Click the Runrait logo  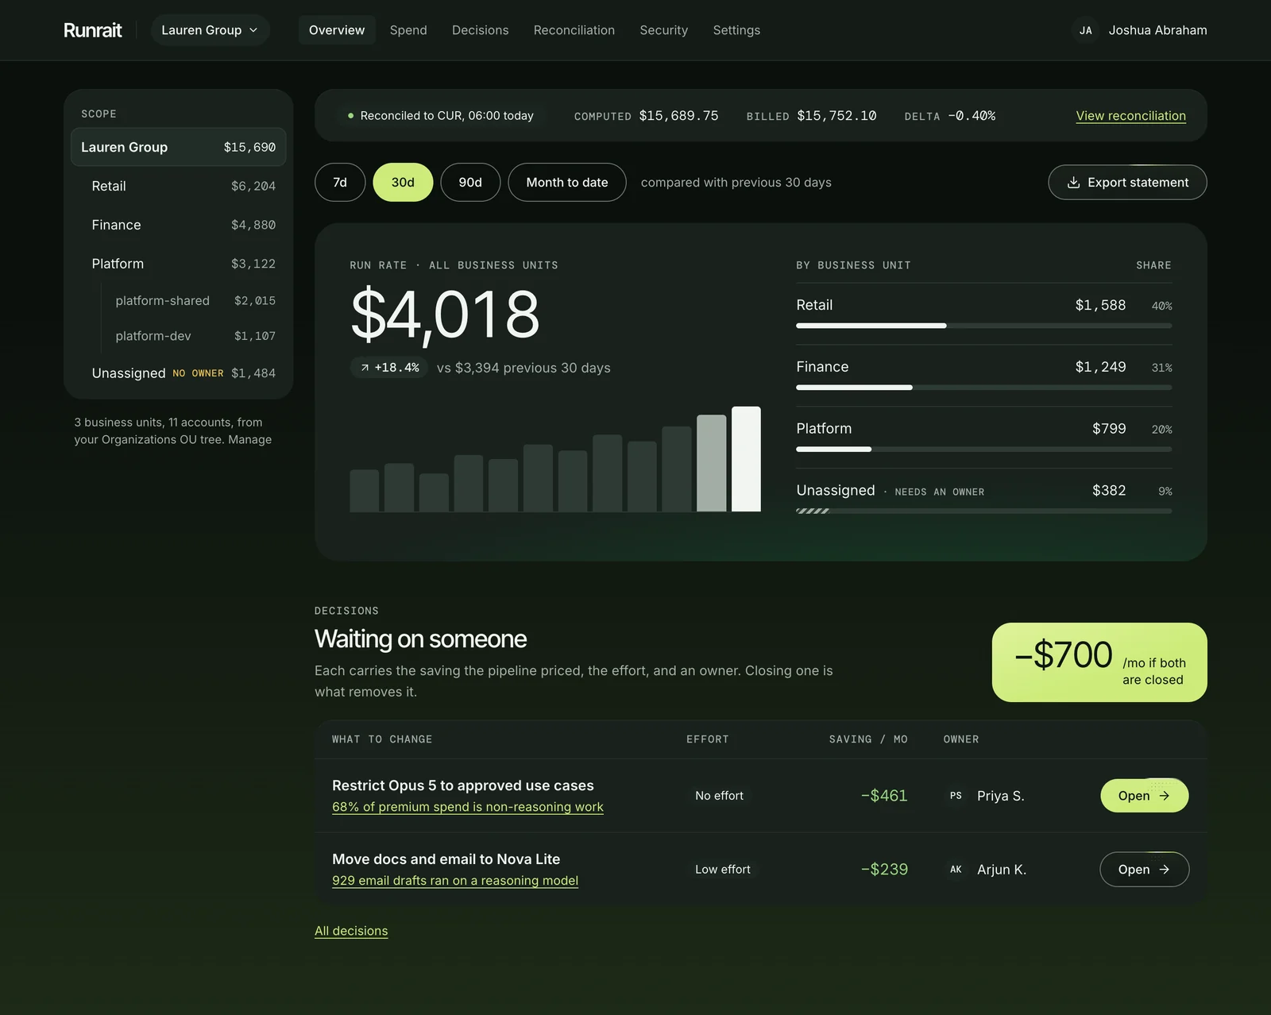tap(93, 30)
